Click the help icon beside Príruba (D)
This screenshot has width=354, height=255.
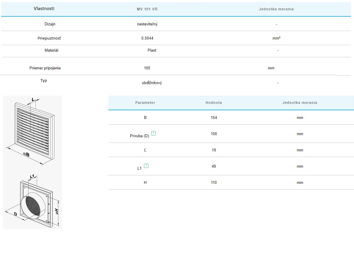153,133
